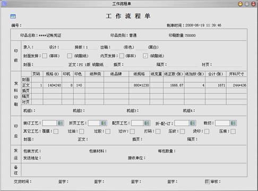258x191 pixels.
Task: Click the 1671 total cell
Action: pos(216,85)
